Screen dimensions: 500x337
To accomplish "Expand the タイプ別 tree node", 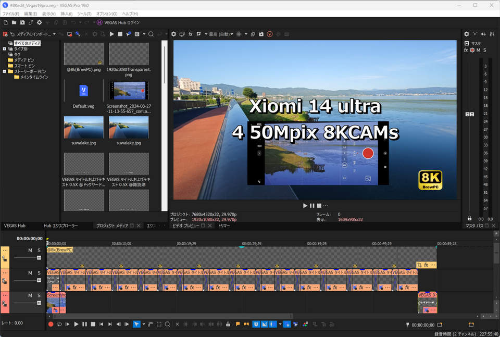I will [4, 49].
